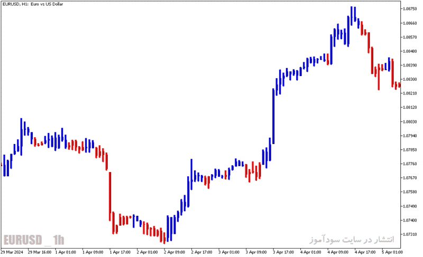Select price label 1.08660 on the scale
Image resolution: width=423 pixels, height=257 pixels.
410,23
